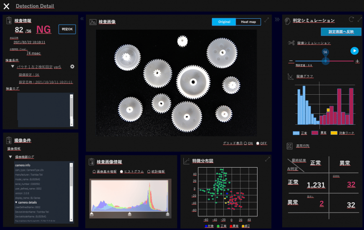364x230 pixels.
Task: Click the middle histogram range handle
Action: [130, 214]
